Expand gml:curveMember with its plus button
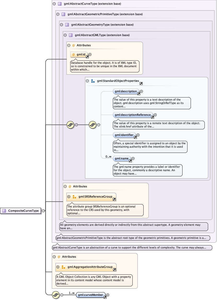 [x=108, y=295]
